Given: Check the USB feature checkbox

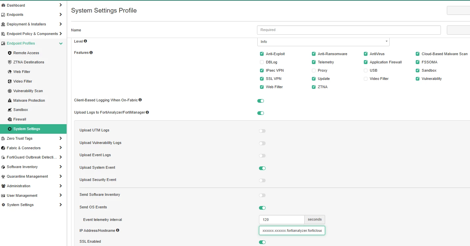Looking at the screenshot, I should (365, 70).
